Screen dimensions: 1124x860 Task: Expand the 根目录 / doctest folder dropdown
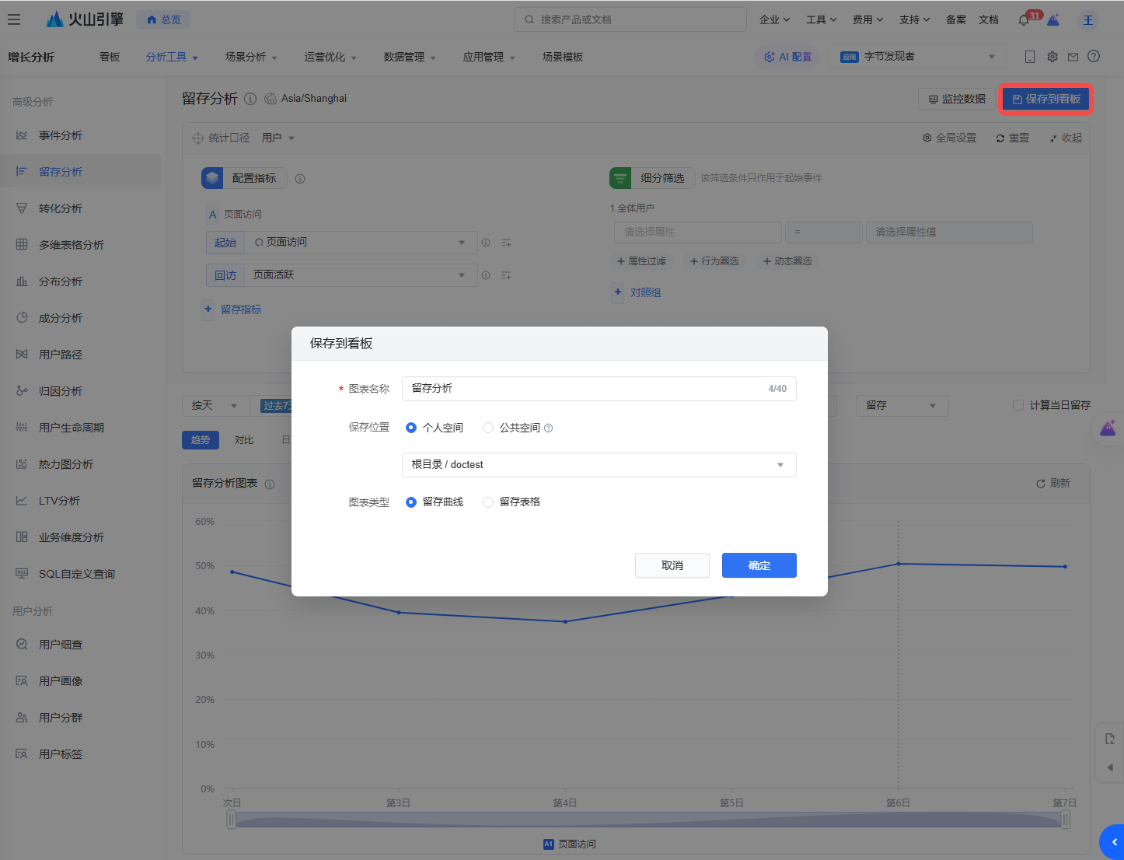599,465
